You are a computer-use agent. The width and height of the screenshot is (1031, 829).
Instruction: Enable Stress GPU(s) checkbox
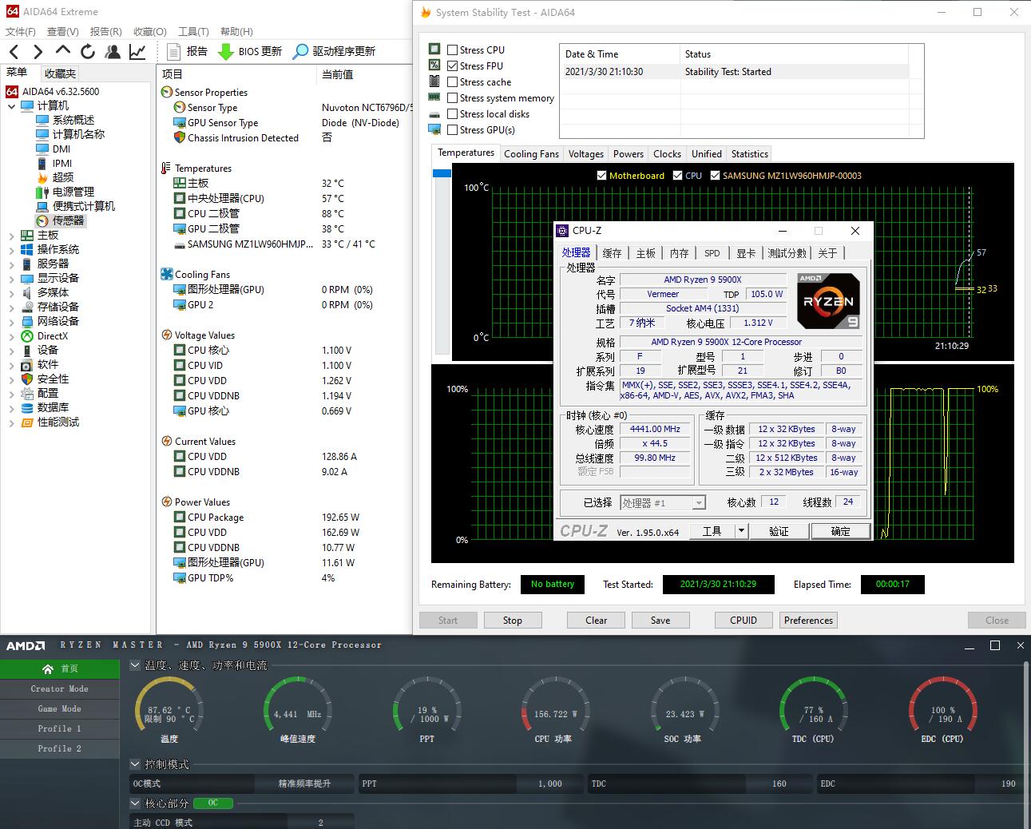pyautogui.click(x=453, y=129)
